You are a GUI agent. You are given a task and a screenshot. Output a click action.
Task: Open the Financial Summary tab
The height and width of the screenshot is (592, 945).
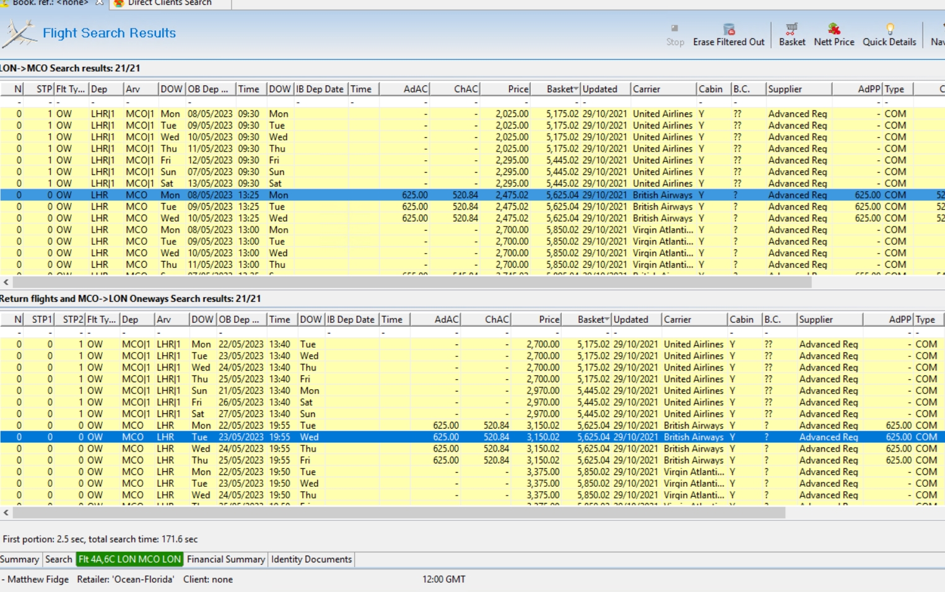pyautogui.click(x=225, y=559)
